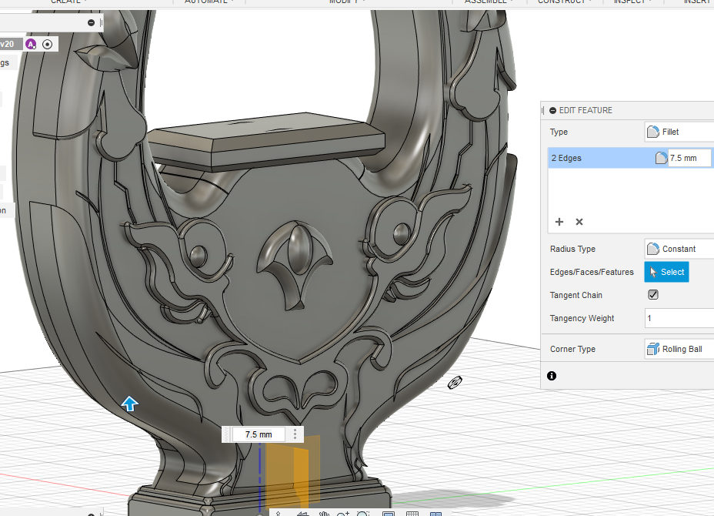This screenshot has width=714, height=516.
Task: Click the blue arrow manipulator on model
Action: tap(130, 404)
